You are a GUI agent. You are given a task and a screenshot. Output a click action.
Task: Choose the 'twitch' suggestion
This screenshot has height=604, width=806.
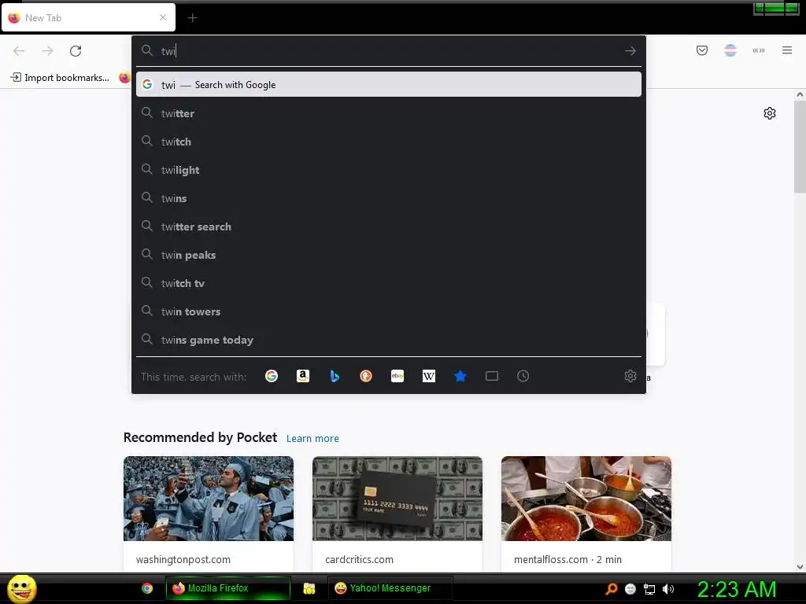(x=389, y=142)
